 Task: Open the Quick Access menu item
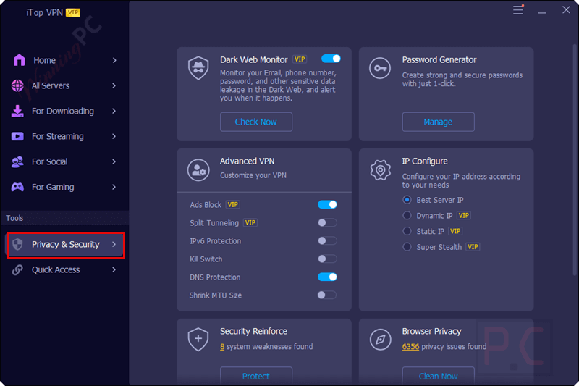pyautogui.click(x=64, y=269)
